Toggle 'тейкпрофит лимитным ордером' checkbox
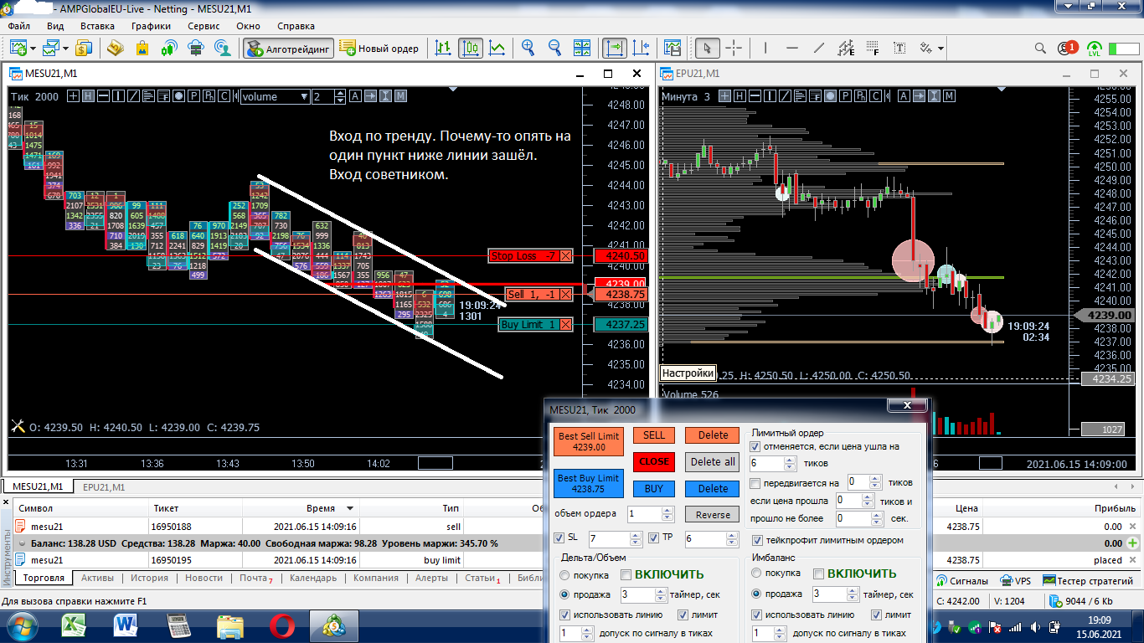The height and width of the screenshot is (643, 1144). tap(759, 540)
